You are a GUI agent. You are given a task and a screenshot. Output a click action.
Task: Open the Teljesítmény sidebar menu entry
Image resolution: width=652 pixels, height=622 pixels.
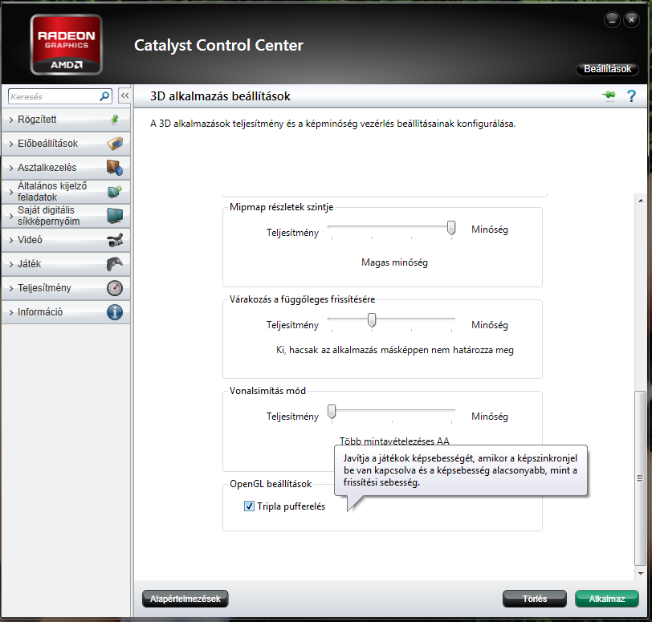click(x=66, y=288)
